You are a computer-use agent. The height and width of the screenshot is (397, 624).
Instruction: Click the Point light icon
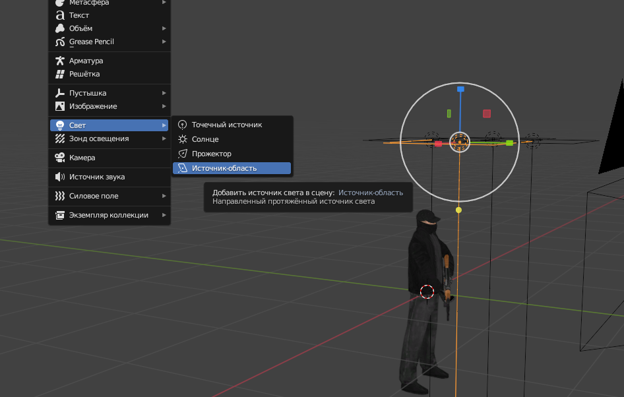click(x=183, y=125)
